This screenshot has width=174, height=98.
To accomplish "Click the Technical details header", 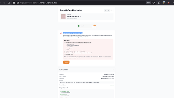I will [86, 70].
